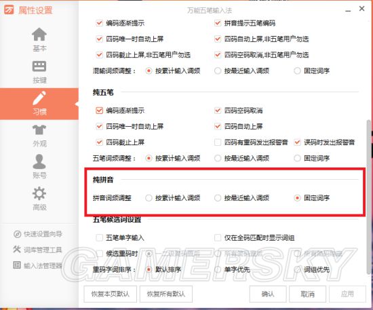The width and height of the screenshot is (373, 310).
Task: Select 五笔词频调整 按最近输入调频 radio
Action: point(218,158)
